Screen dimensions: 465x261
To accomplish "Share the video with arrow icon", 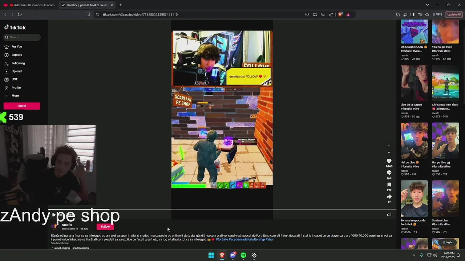I will click(x=389, y=197).
